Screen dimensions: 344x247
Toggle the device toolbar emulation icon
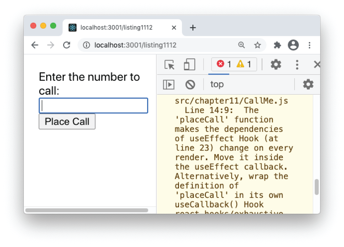click(x=190, y=65)
